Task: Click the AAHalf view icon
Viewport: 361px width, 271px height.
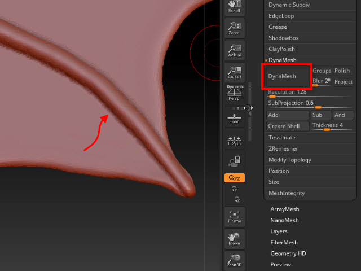Action: (x=234, y=72)
